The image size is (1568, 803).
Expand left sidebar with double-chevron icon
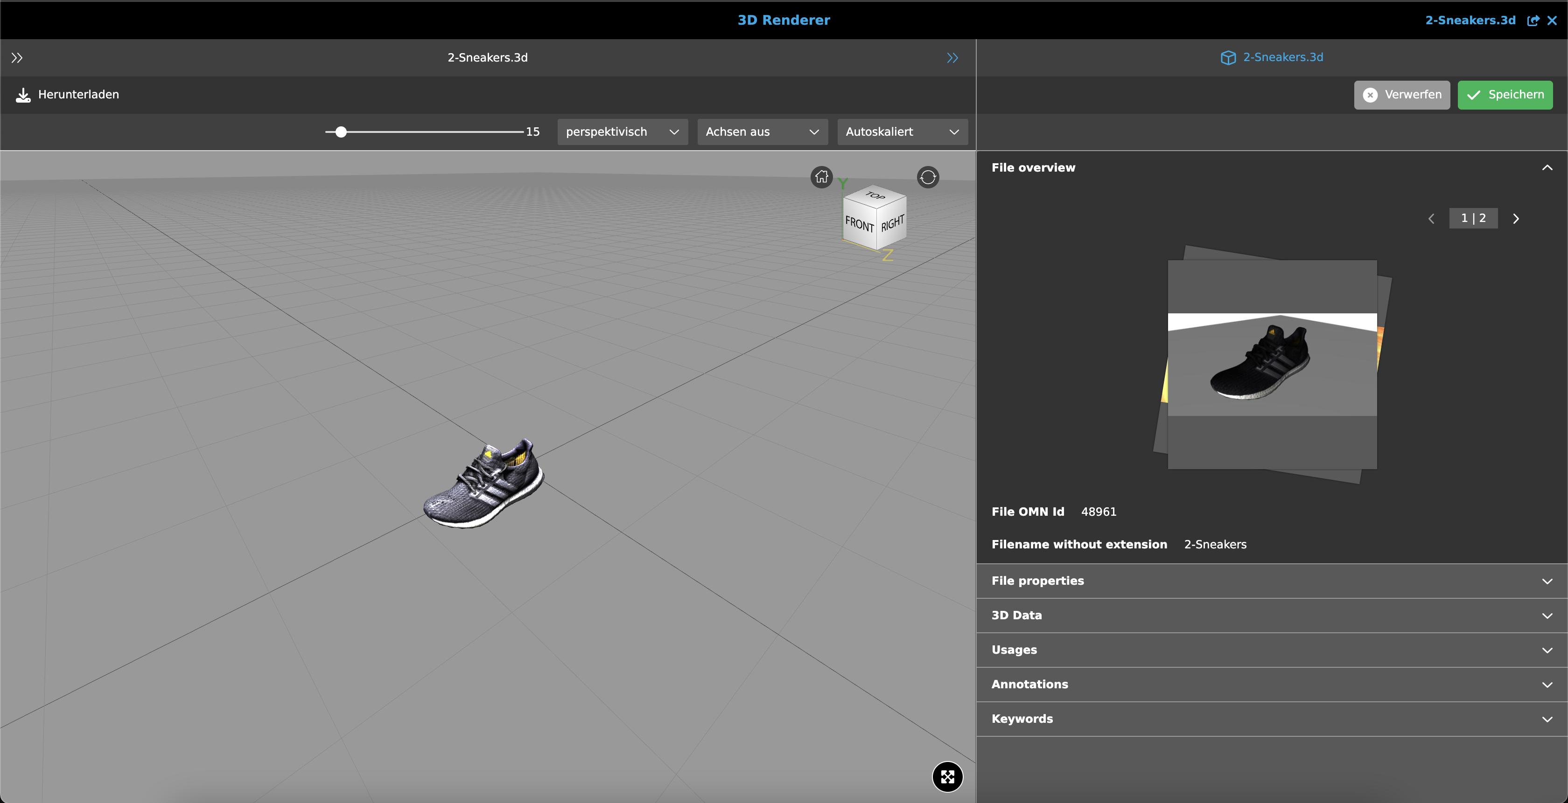[17, 58]
